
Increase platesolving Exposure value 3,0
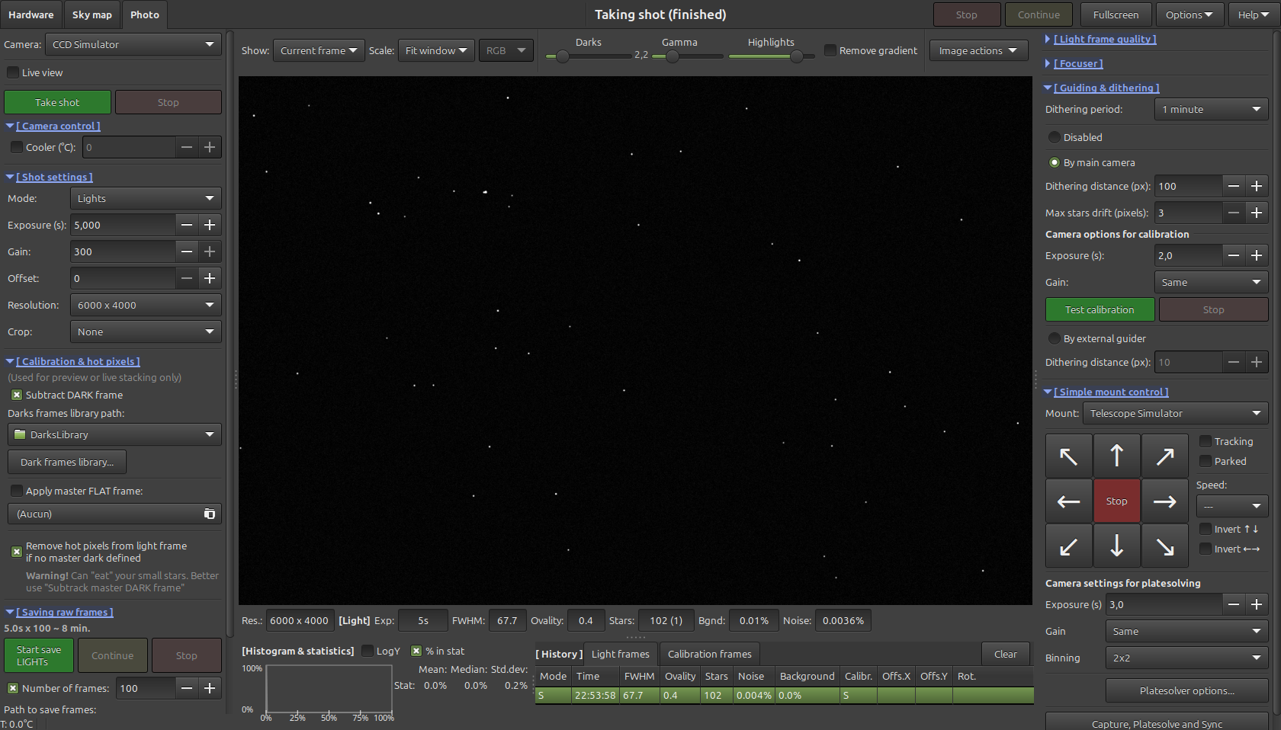point(1257,604)
